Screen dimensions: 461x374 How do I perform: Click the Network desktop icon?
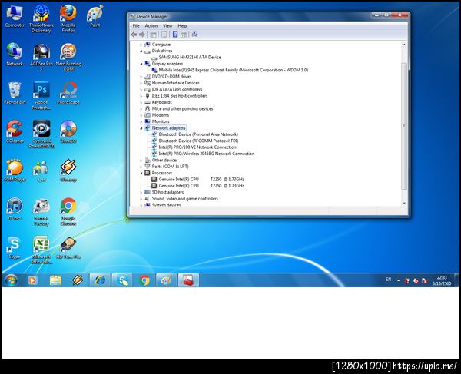click(x=15, y=55)
